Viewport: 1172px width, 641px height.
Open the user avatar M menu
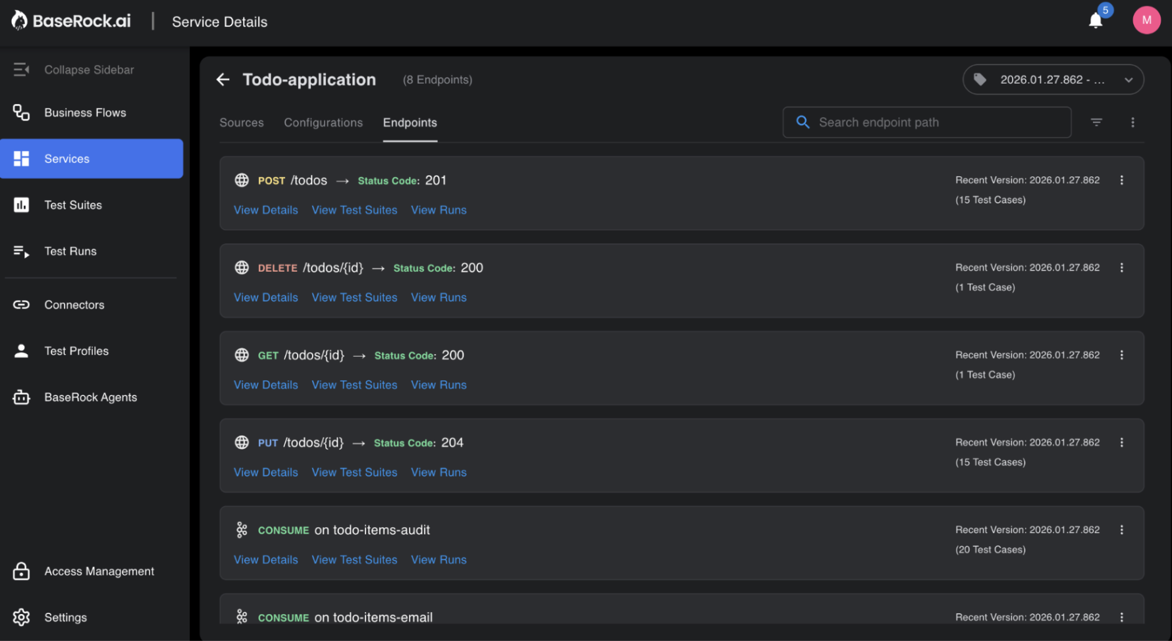coord(1146,20)
